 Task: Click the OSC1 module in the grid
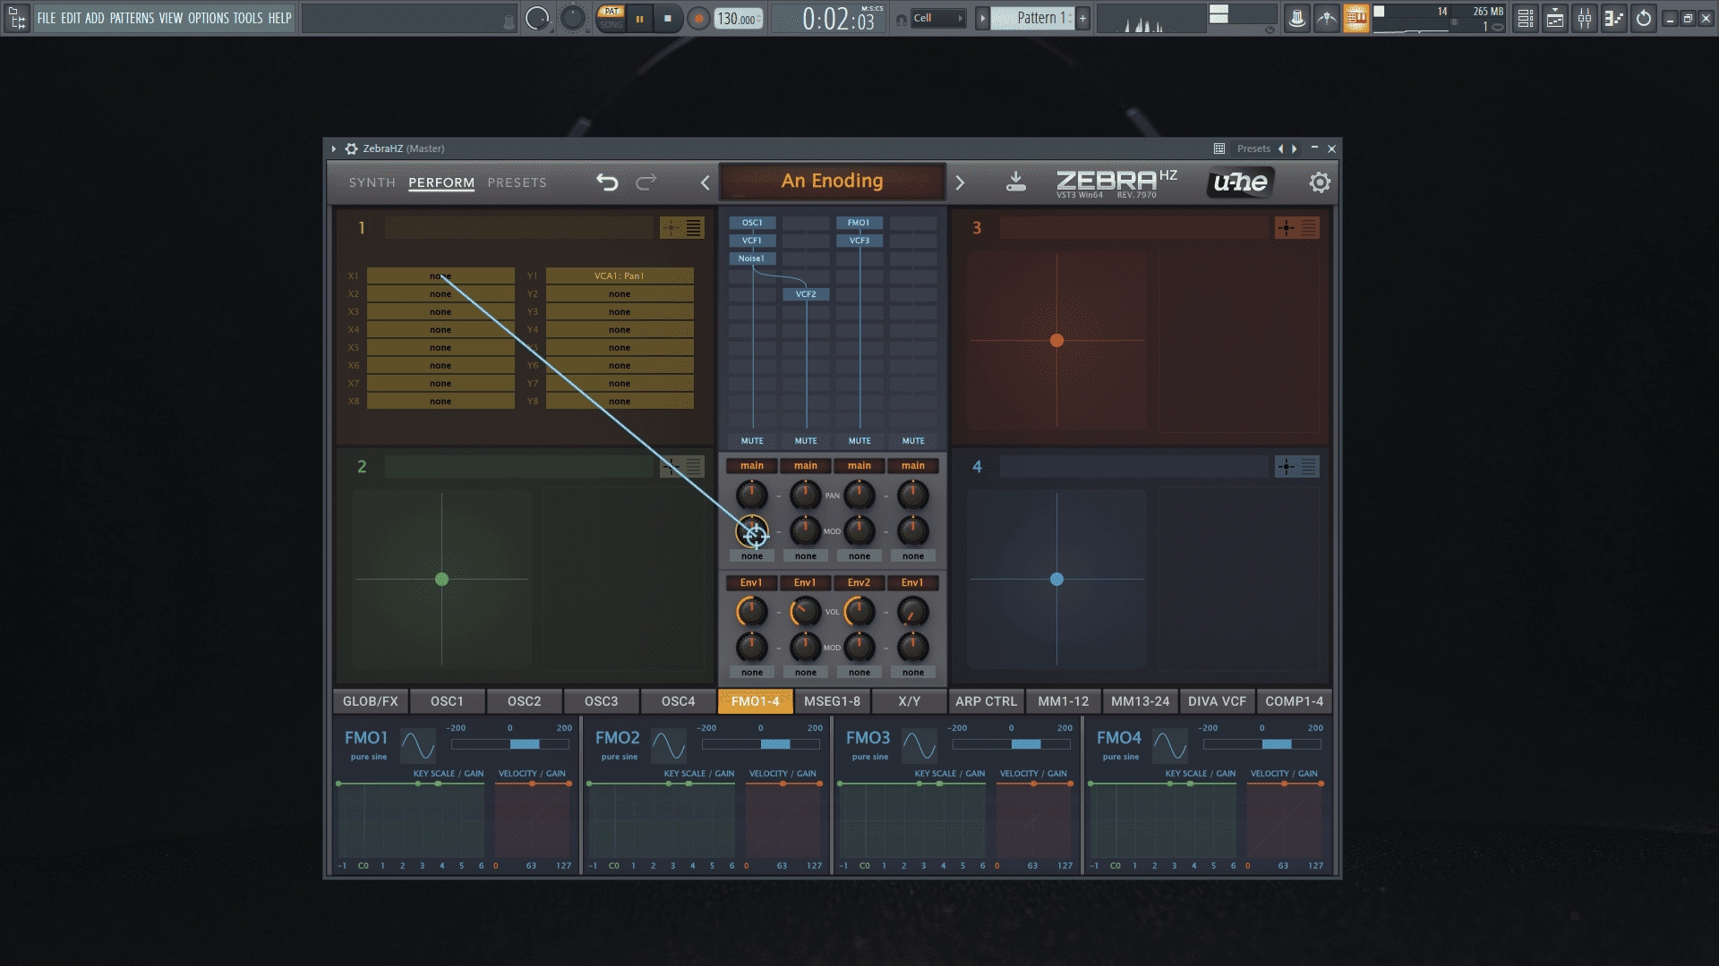(752, 223)
